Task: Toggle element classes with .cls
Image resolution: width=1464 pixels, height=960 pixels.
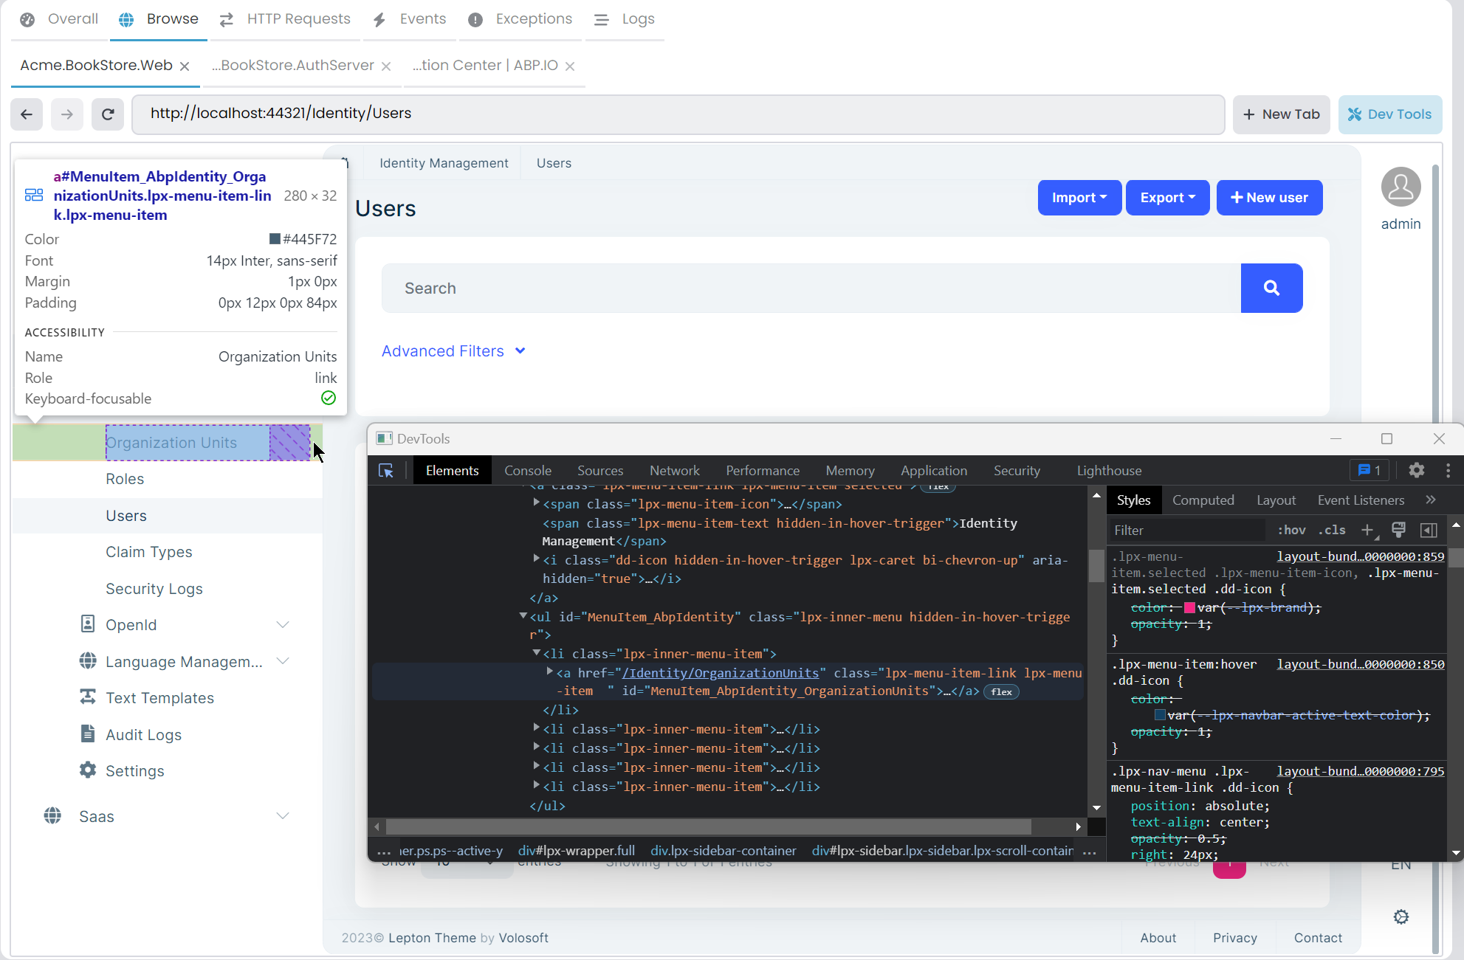Action: [x=1331, y=530]
